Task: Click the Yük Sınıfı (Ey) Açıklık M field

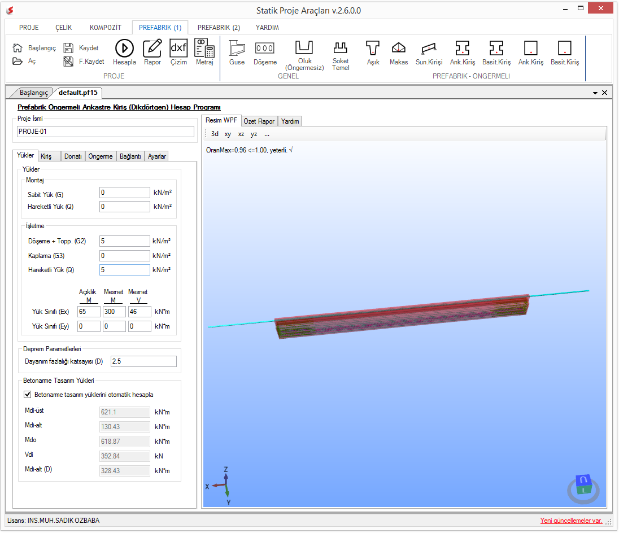Action: point(89,326)
